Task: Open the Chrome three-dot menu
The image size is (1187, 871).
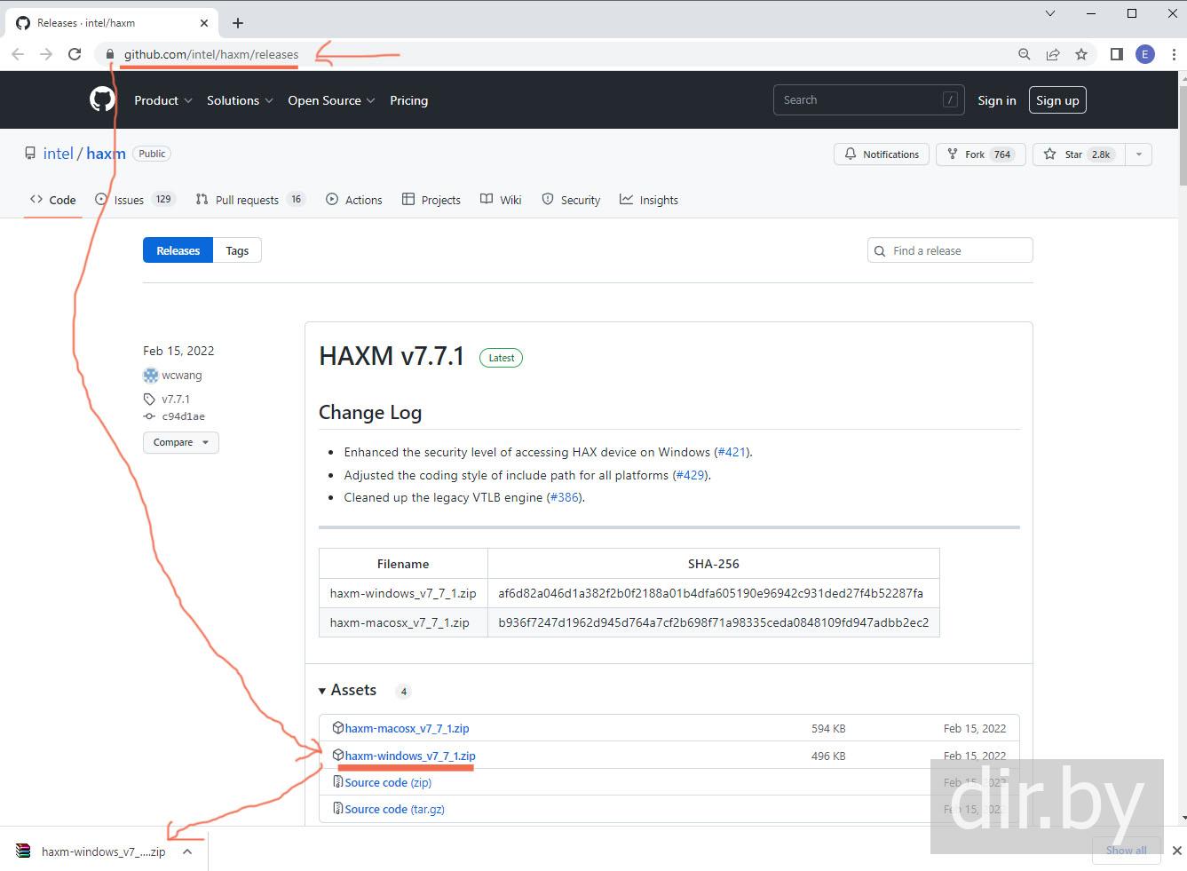Action: pyautogui.click(x=1174, y=54)
